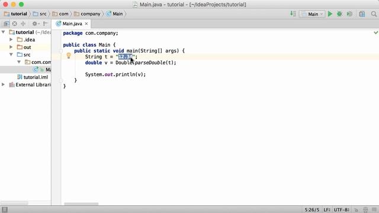Image resolution: width=379 pixels, height=213 pixels.
Task: Select the .idea folder in tree
Action: [x=26, y=40]
